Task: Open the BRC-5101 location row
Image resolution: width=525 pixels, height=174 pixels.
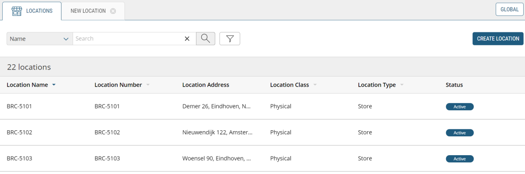Action: (x=262, y=106)
